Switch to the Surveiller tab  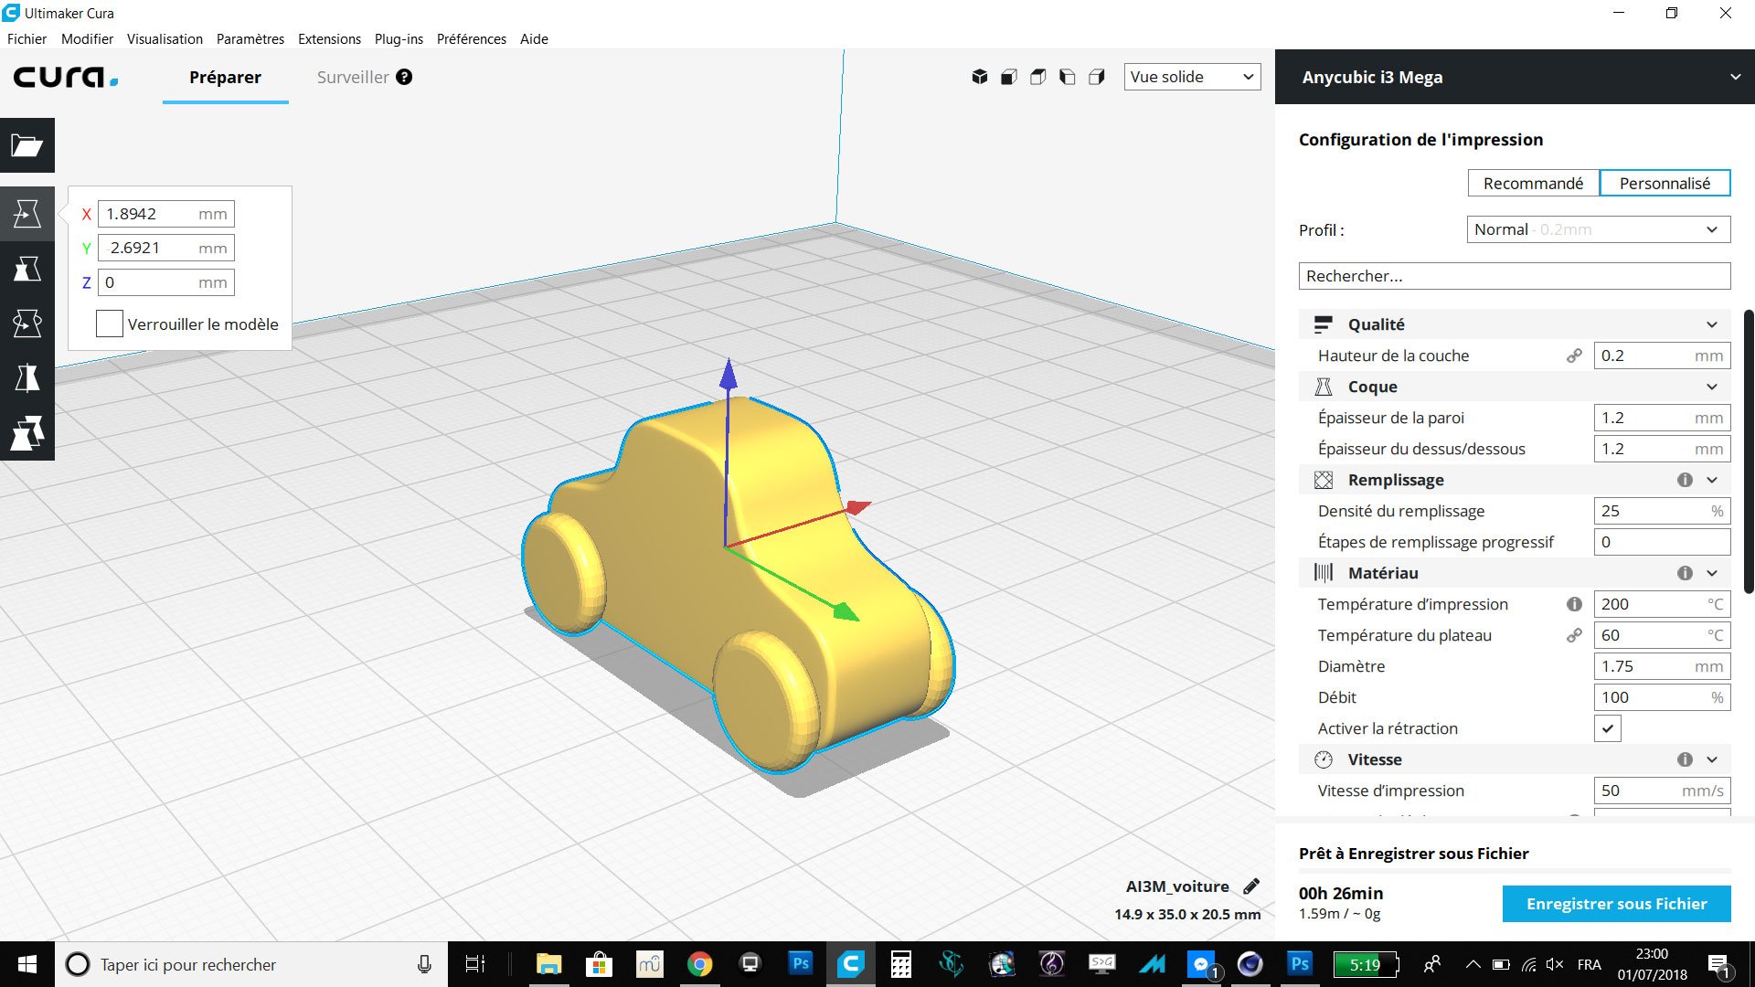point(353,77)
